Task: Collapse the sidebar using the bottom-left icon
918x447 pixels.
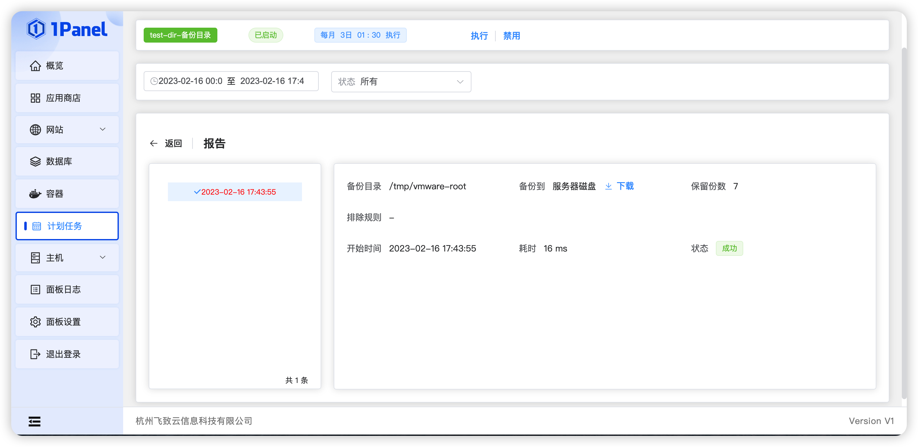Action: [34, 422]
